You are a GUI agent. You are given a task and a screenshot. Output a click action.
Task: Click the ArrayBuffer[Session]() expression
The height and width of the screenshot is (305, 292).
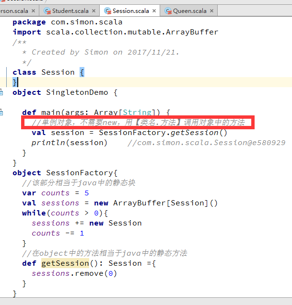(x=165, y=203)
